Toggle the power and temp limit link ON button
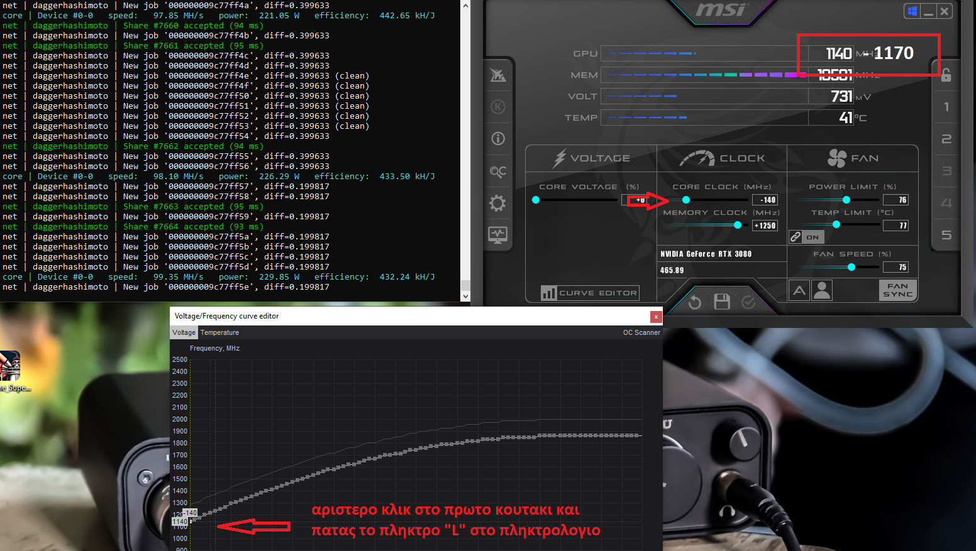The height and width of the screenshot is (551, 976). coord(806,237)
